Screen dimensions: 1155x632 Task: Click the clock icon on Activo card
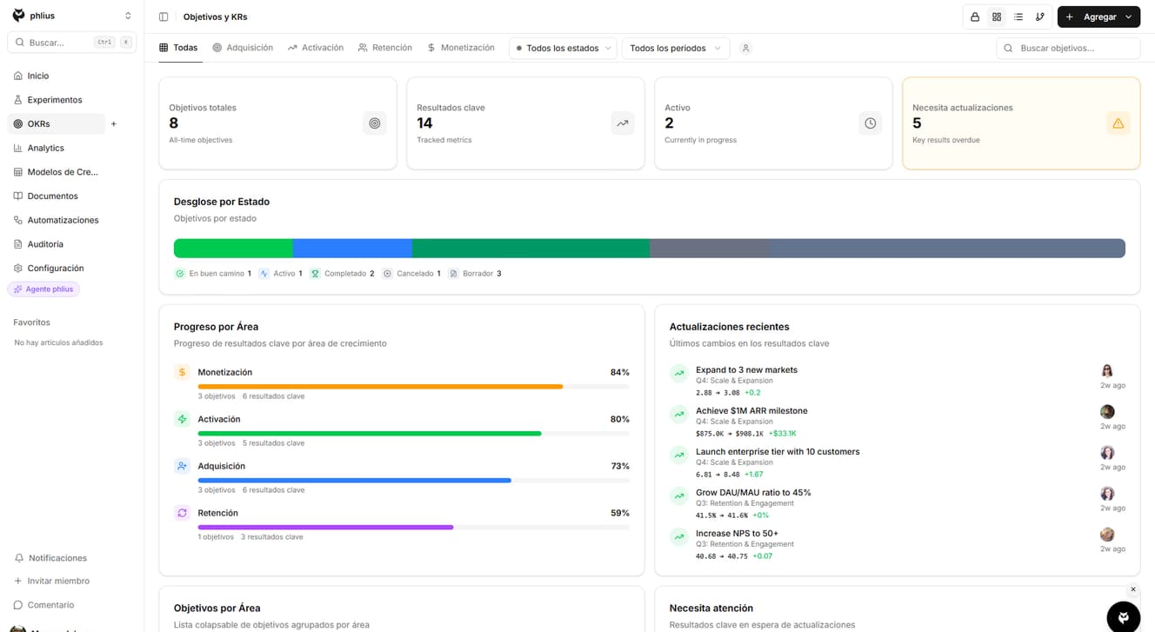[870, 123]
